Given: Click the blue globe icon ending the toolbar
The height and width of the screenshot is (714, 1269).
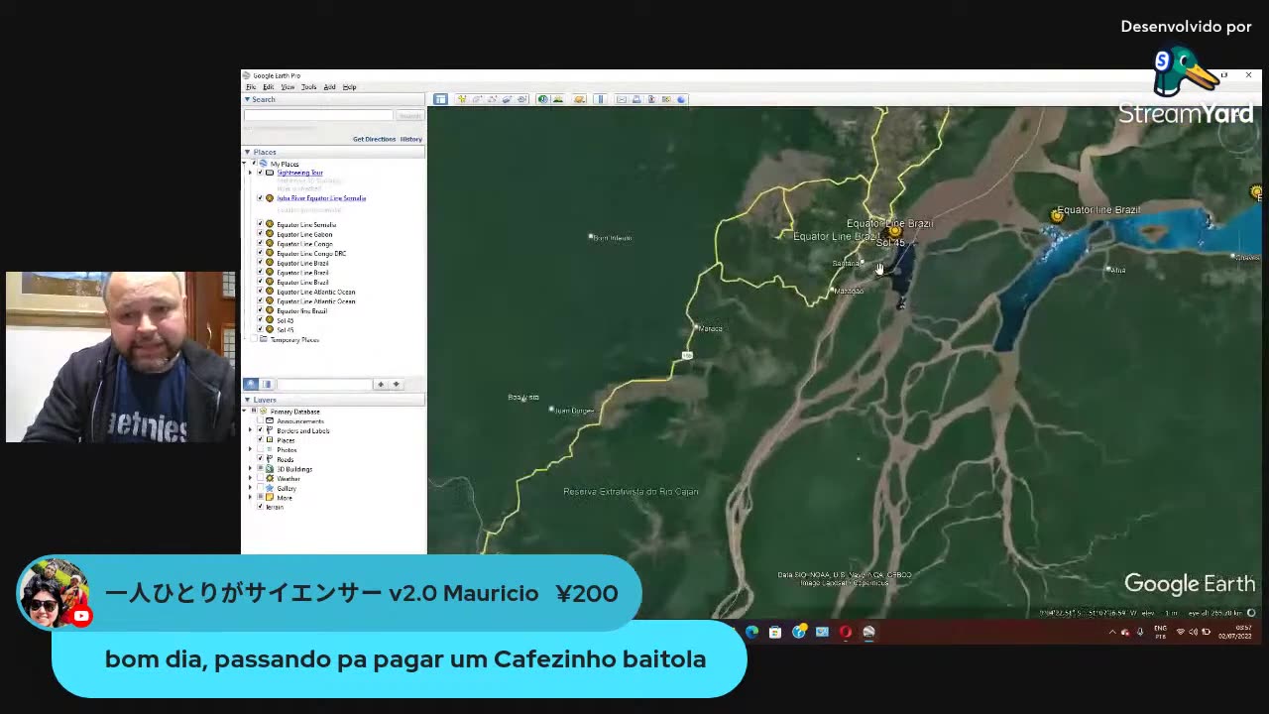Looking at the screenshot, I should click(681, 99).
